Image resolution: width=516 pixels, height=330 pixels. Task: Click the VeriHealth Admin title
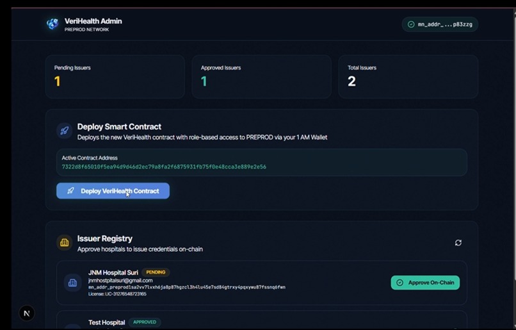[93, 21]
